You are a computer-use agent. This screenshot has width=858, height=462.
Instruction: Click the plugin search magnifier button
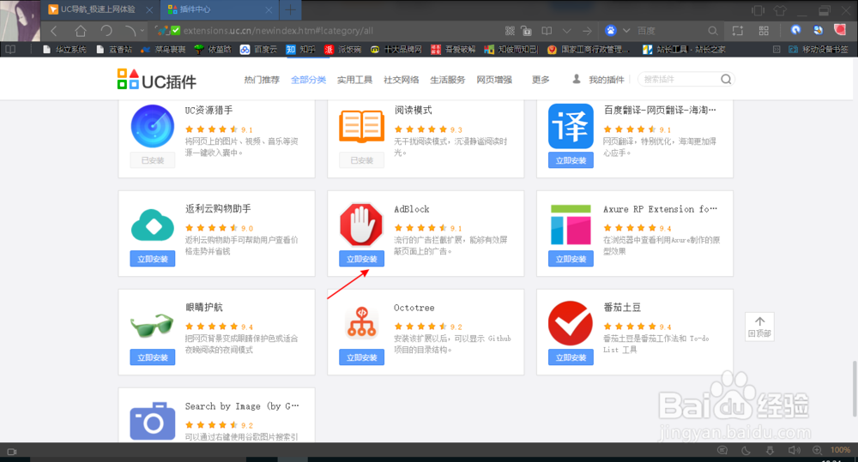coord(726,79)
